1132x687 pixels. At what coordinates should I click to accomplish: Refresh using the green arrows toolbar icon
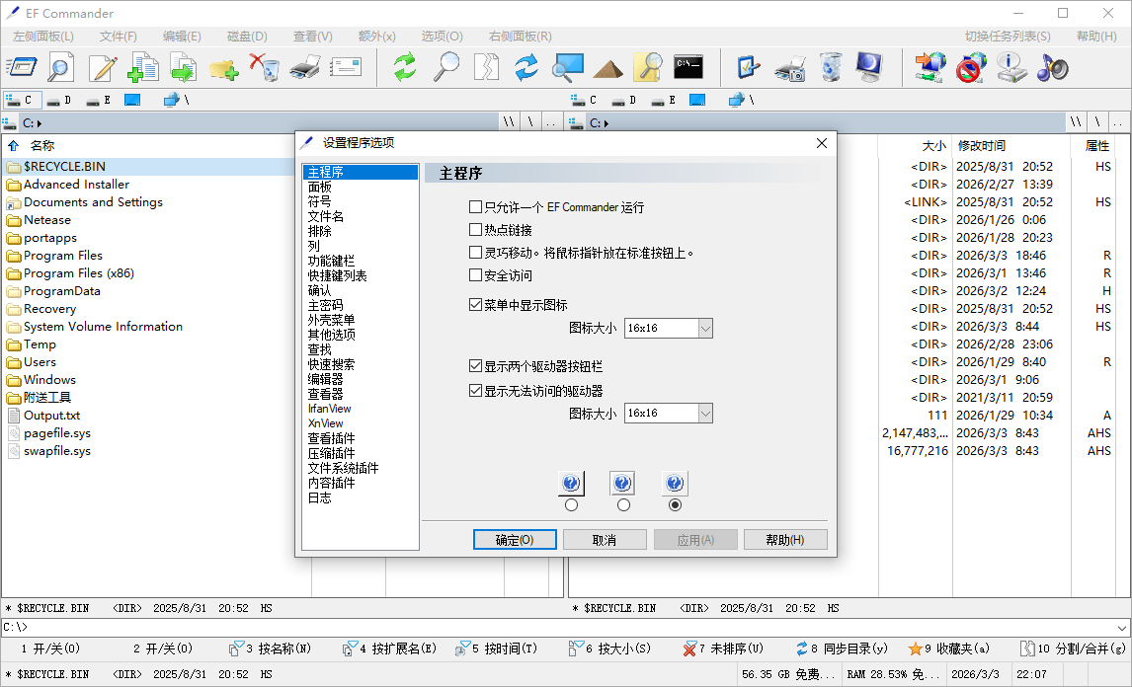[406, 67]
